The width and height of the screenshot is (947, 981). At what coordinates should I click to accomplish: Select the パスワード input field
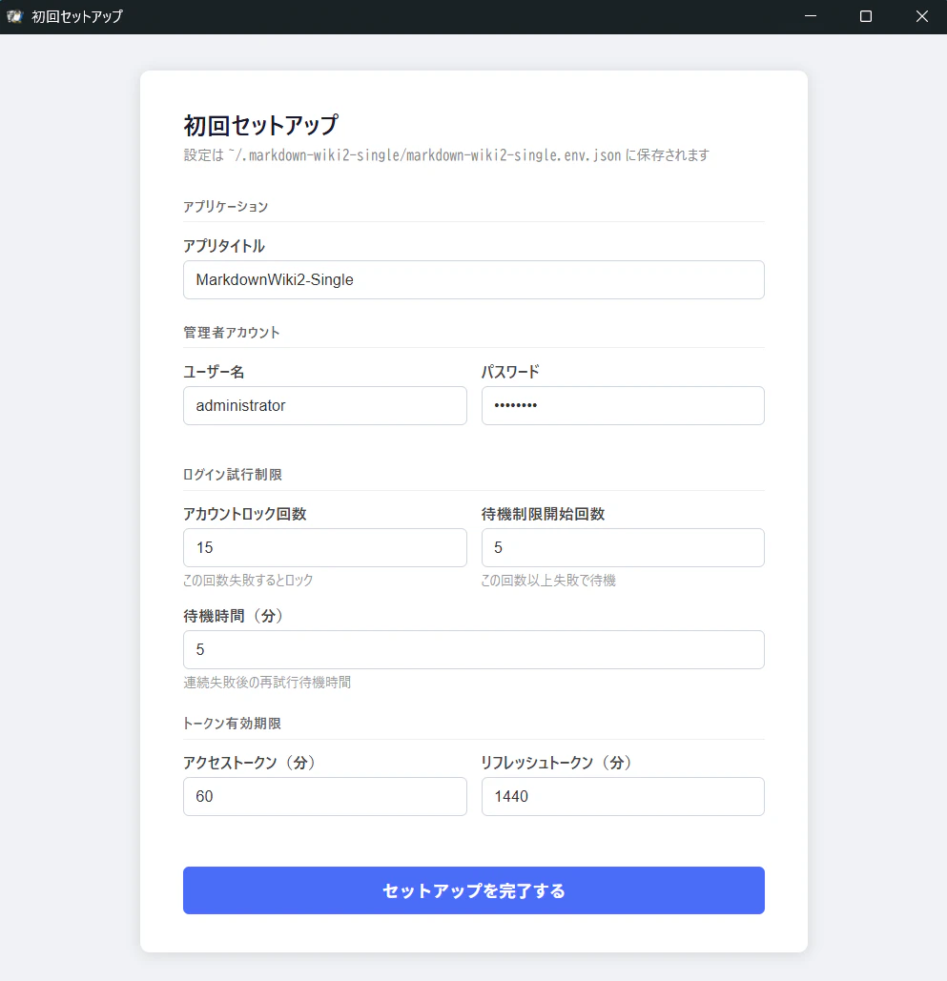[x=623, y=405]
